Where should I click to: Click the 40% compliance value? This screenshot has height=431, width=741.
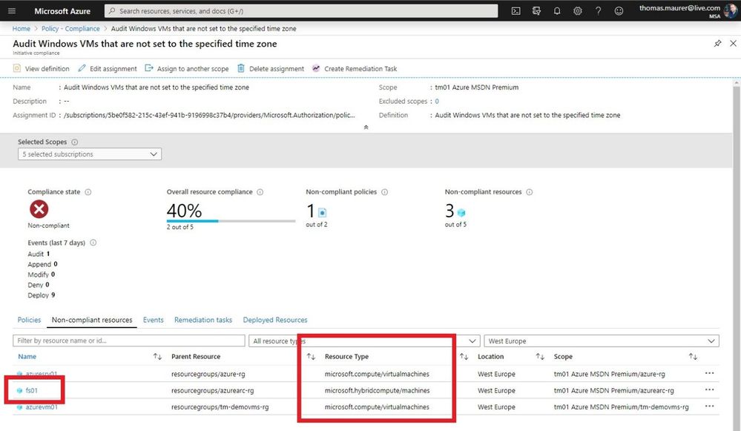tap(184, 210)
